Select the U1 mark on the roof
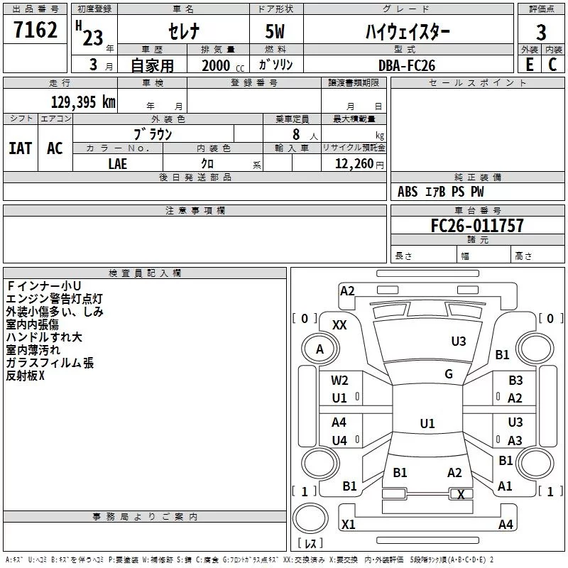Screen dimensions: 568x568 427,424
